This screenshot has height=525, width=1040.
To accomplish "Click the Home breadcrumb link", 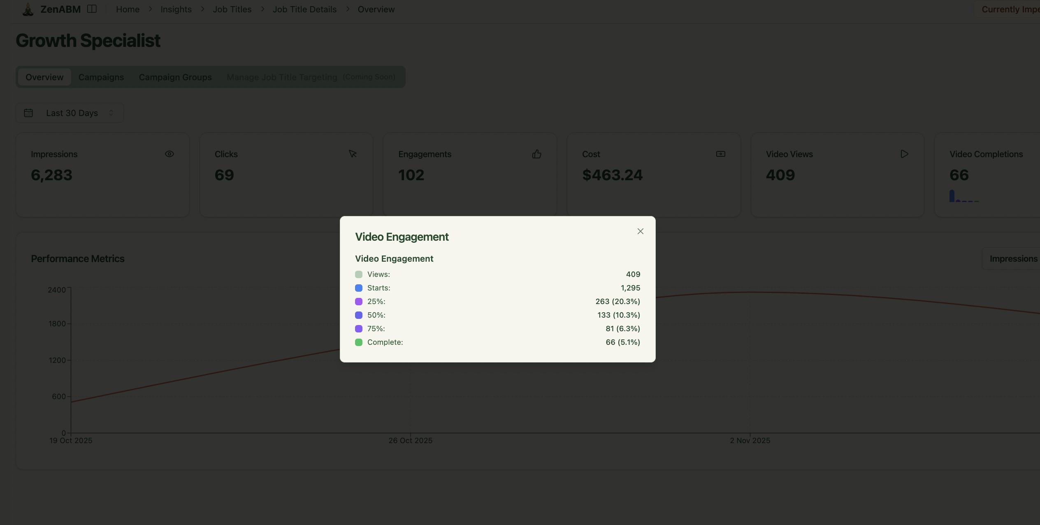I will pyautogui.click(x=128, y=9).
